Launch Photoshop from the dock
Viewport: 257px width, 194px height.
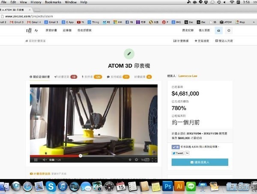(167, 186)
